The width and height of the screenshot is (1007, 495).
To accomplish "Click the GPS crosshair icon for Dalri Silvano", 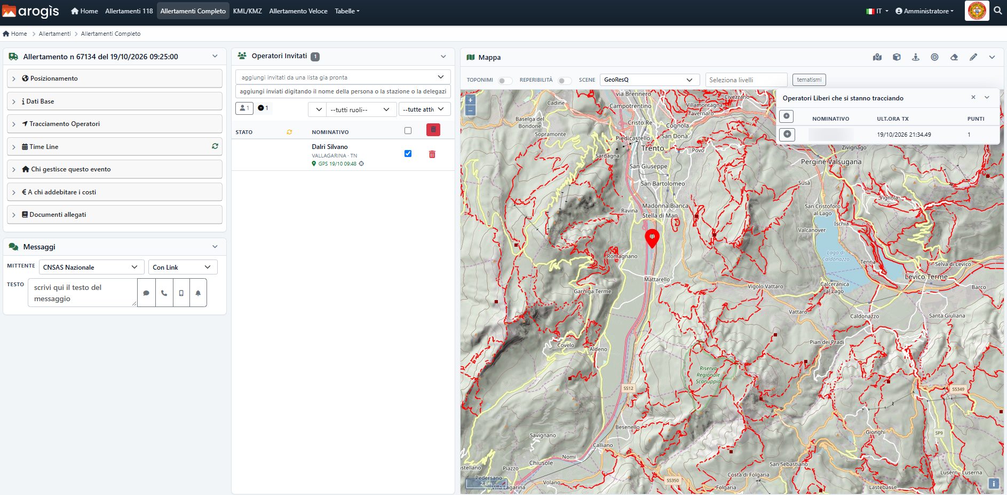I will point(361,164).
